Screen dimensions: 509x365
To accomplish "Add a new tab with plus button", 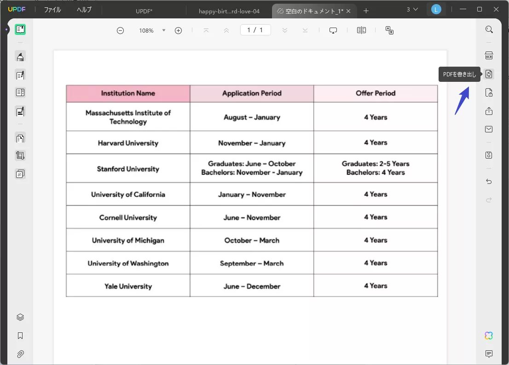I will pyautogui.click(x=366, y=11).
